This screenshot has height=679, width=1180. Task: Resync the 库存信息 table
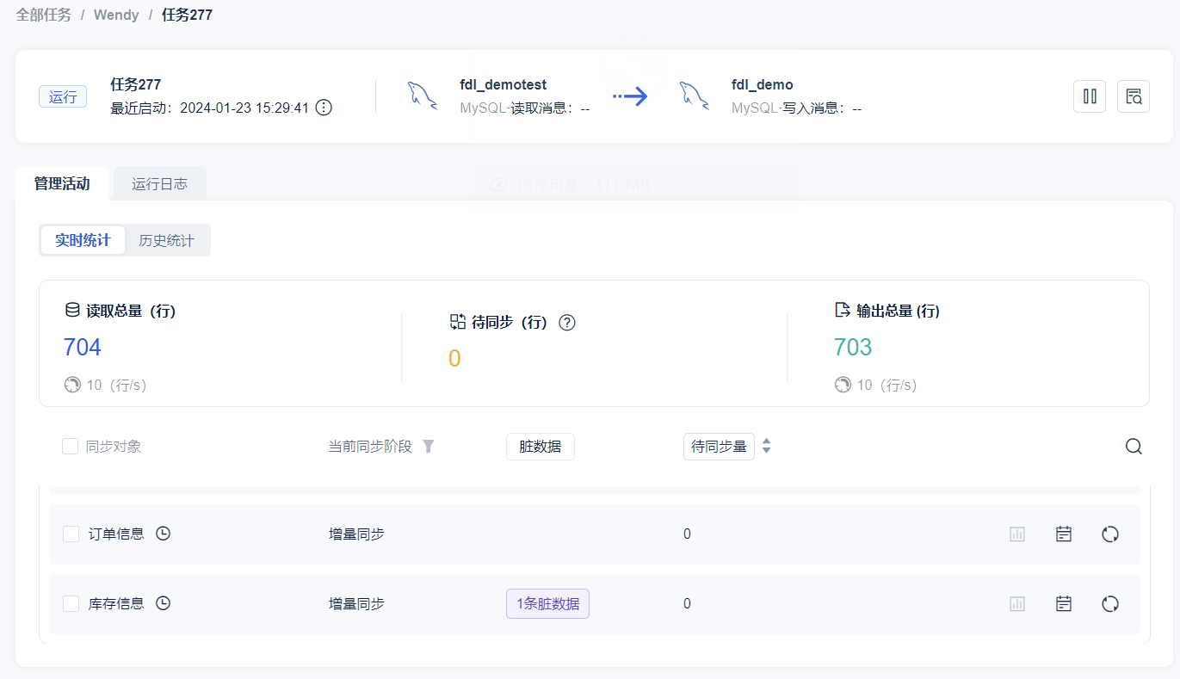click(x=1110, y=604)
